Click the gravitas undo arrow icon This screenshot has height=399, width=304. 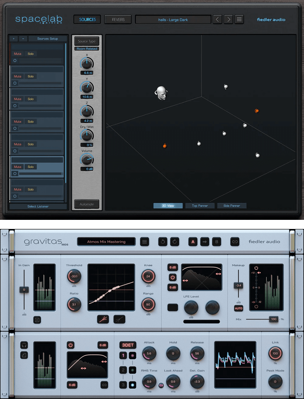coord(163,242)
